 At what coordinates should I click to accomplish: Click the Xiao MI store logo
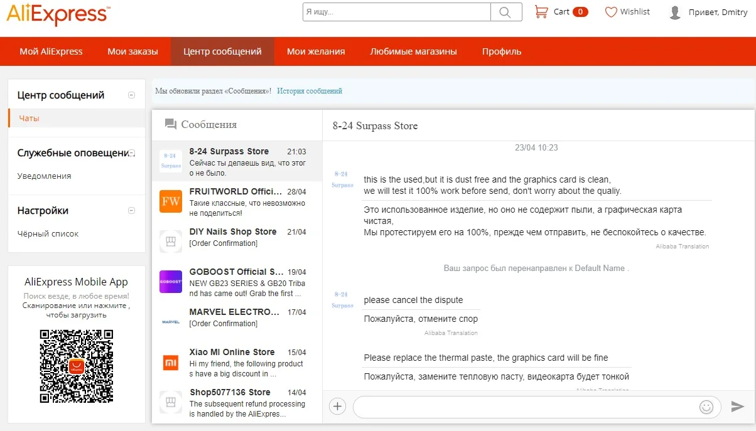tap(171, 362)
